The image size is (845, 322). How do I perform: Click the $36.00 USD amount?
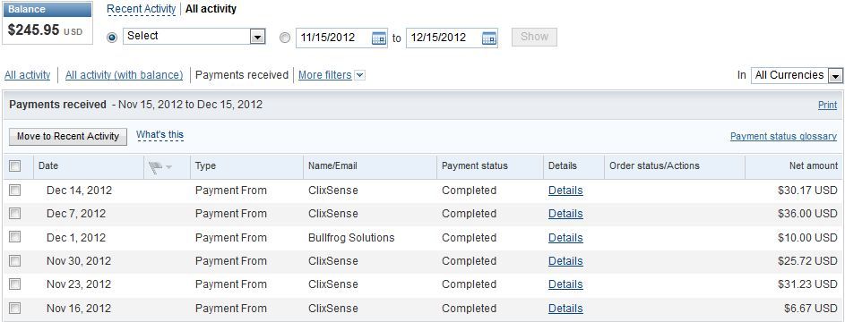click(x=807, y=214)
